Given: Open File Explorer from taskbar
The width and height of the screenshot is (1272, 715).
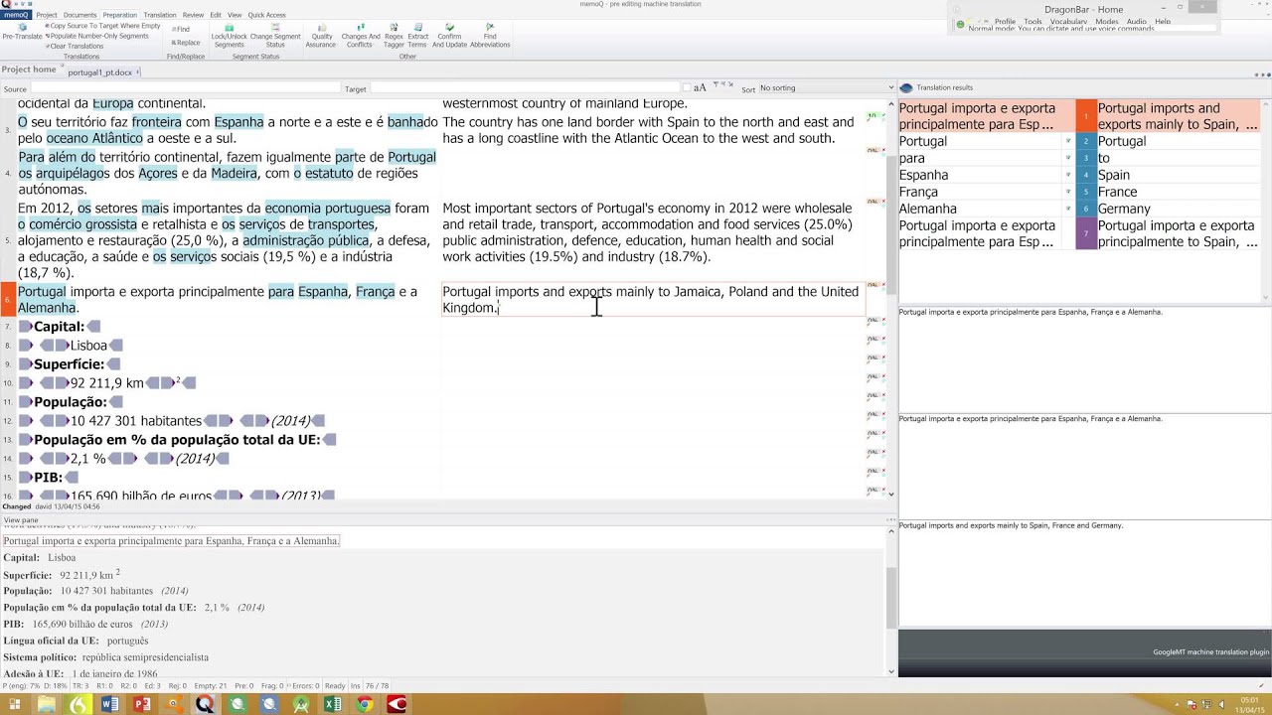Looking at the screenshot, I should click(x=46, y=704).
